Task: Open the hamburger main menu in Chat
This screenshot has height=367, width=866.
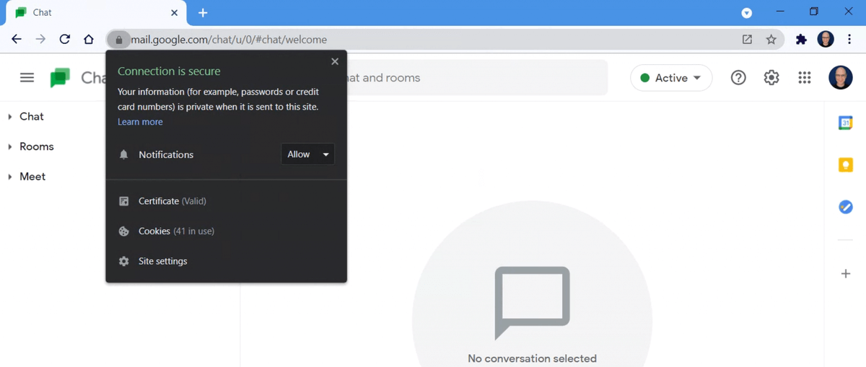Action: tap(27, 78)
